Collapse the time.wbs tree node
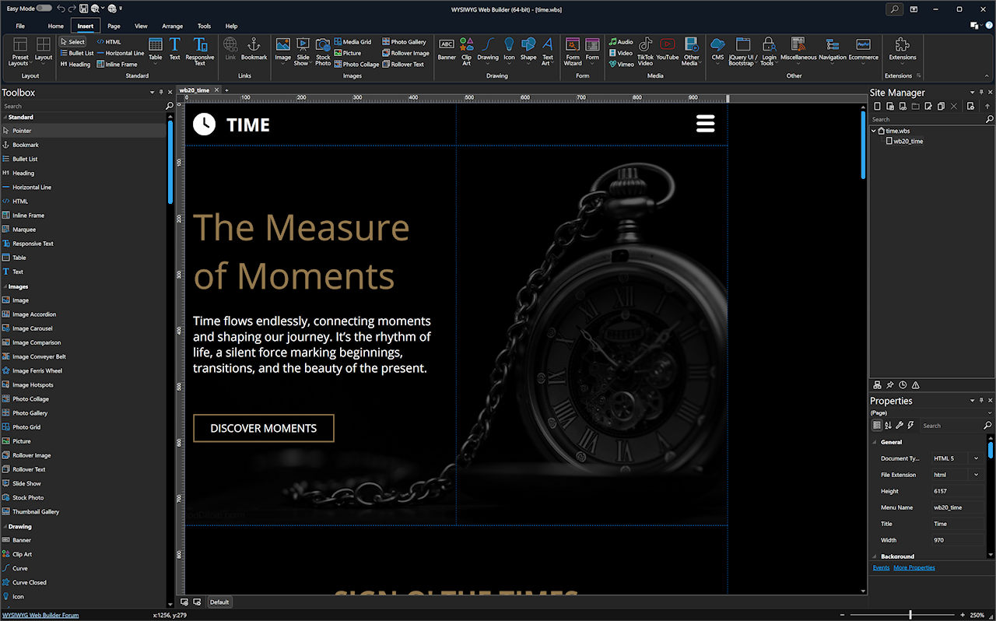Image resolution: width=996 pixels, height=621 pixels. [874, 131]
